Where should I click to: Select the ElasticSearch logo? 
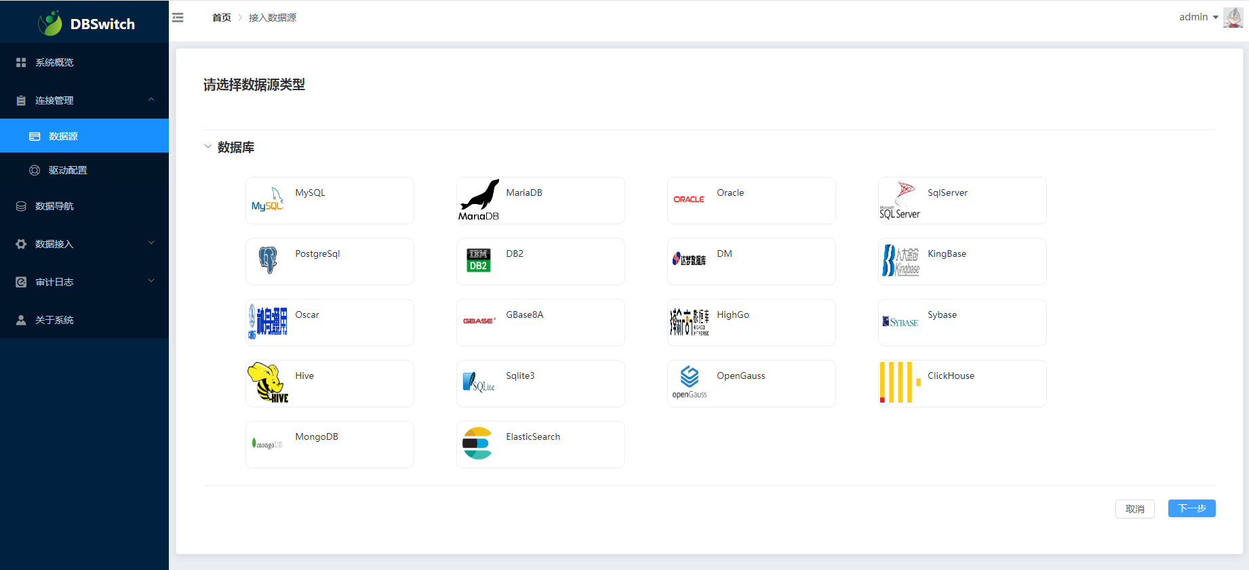click(x=477, y=443)
